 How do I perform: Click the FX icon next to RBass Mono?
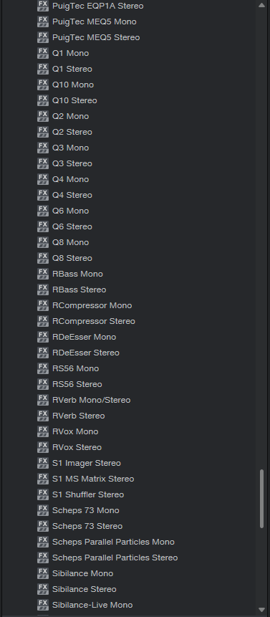[43, 274]
